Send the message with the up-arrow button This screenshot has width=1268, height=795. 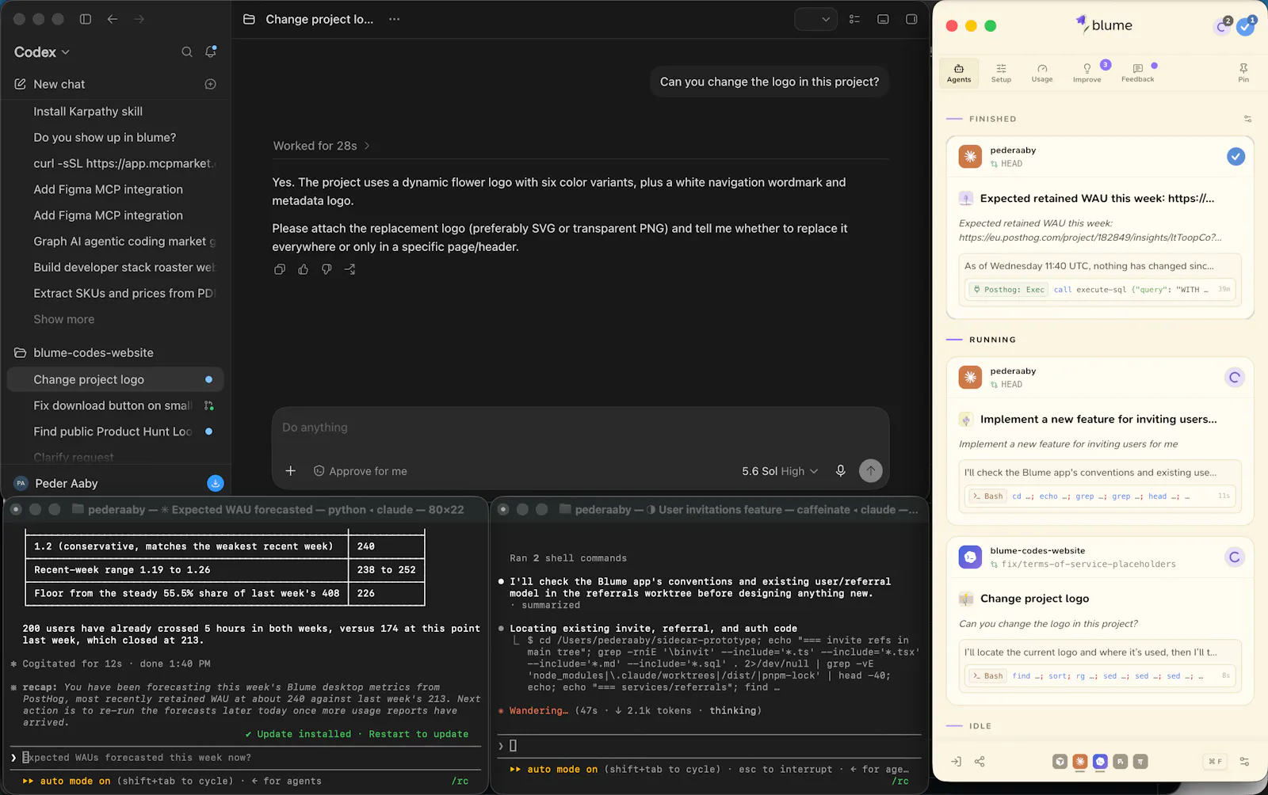click(x=871, y=471)
